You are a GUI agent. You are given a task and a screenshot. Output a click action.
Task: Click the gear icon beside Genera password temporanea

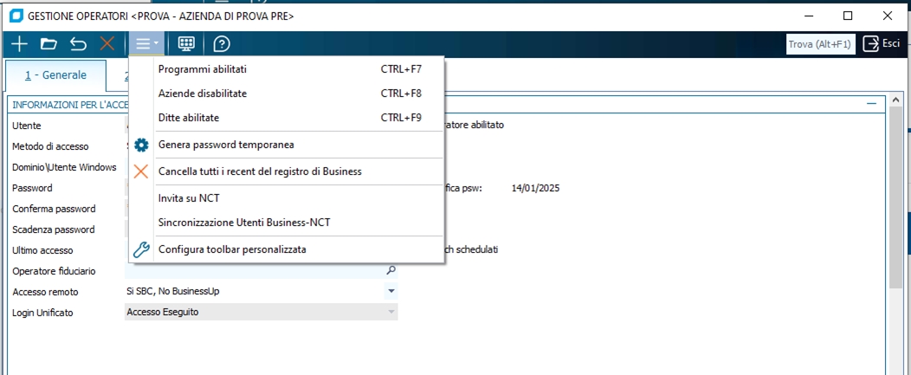141,145
